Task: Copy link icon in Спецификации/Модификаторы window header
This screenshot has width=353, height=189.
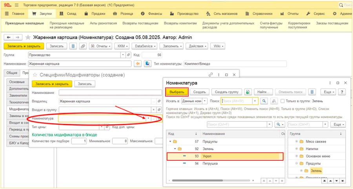Action: point(211,75)
